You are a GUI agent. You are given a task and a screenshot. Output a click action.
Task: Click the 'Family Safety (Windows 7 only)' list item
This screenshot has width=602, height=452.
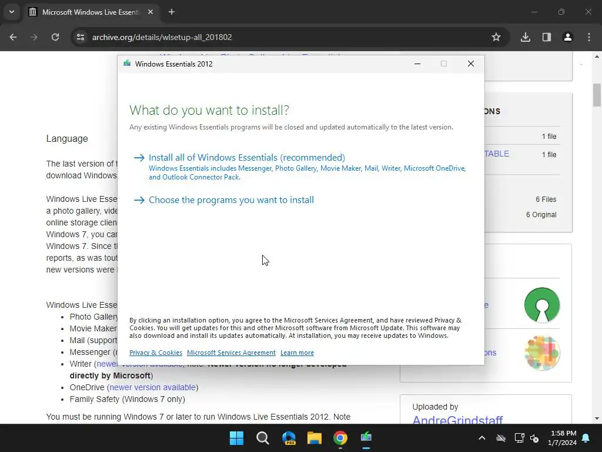pyautogui.click(x=127, y=400)
